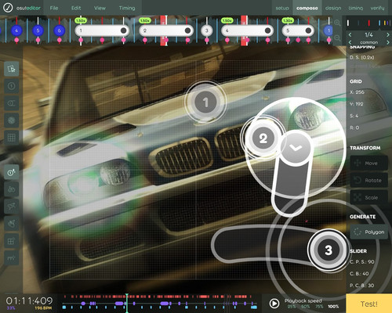Select the hit circle tool in left toolbar

tap(11, 86)
